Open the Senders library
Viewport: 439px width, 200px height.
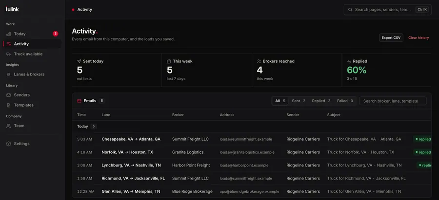point(32,95)
